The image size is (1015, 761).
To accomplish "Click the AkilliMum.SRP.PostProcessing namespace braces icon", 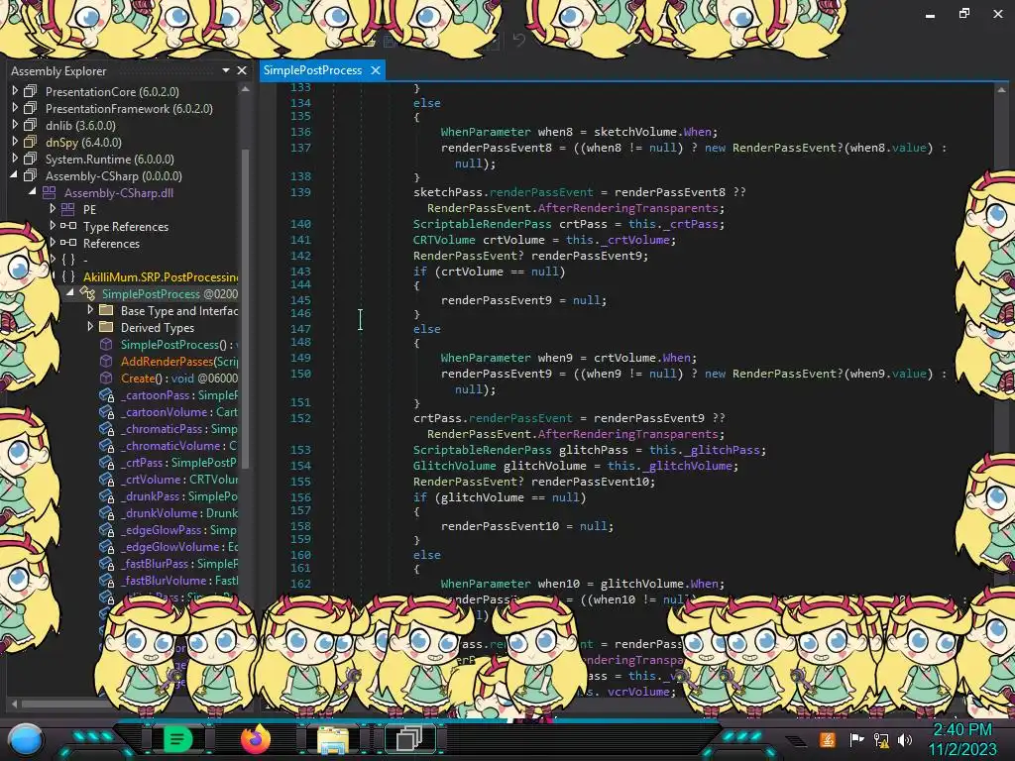I will pyautogui.click(x=68, y=277).
